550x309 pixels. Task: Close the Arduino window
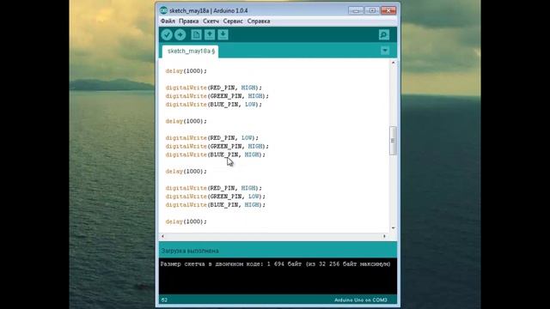pos(388,10)
